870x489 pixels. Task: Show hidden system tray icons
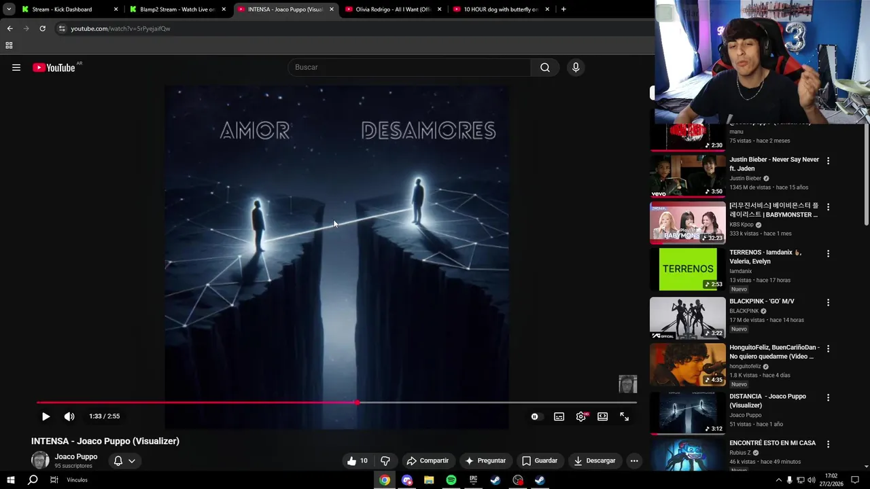[x=779, y=480]
